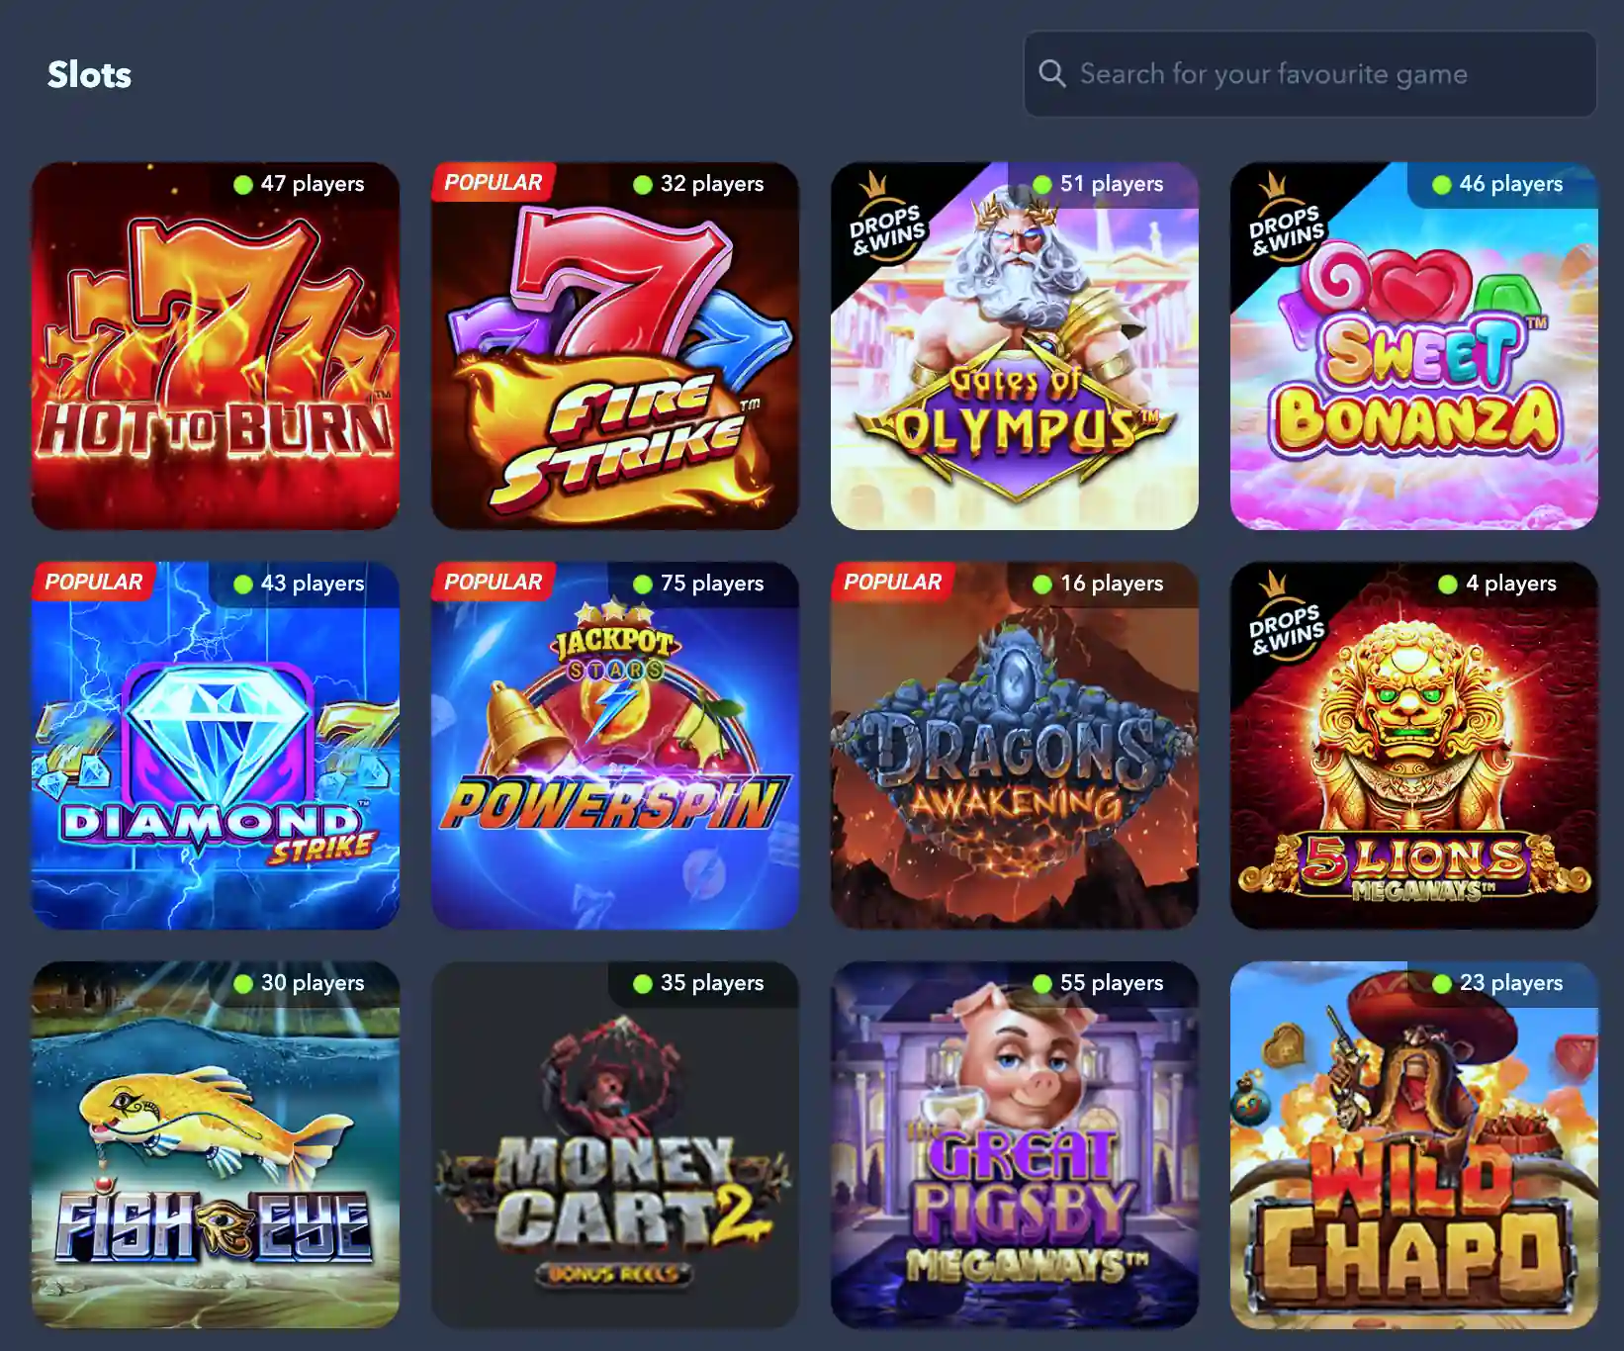Click Drops & Wins badge on 5 Lions
Viewport: 1624px width, 1351px height.
1285,619
